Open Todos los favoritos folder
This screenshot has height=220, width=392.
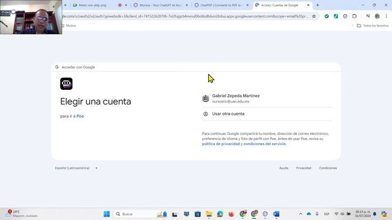coord(372,26)
